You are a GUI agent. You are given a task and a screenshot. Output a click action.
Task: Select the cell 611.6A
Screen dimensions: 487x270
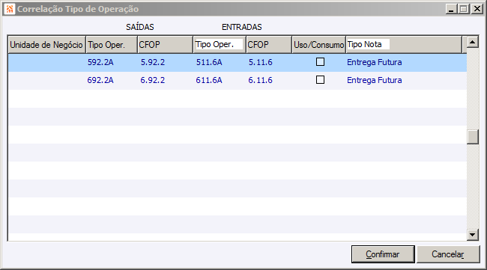click(x=209, y=80)
